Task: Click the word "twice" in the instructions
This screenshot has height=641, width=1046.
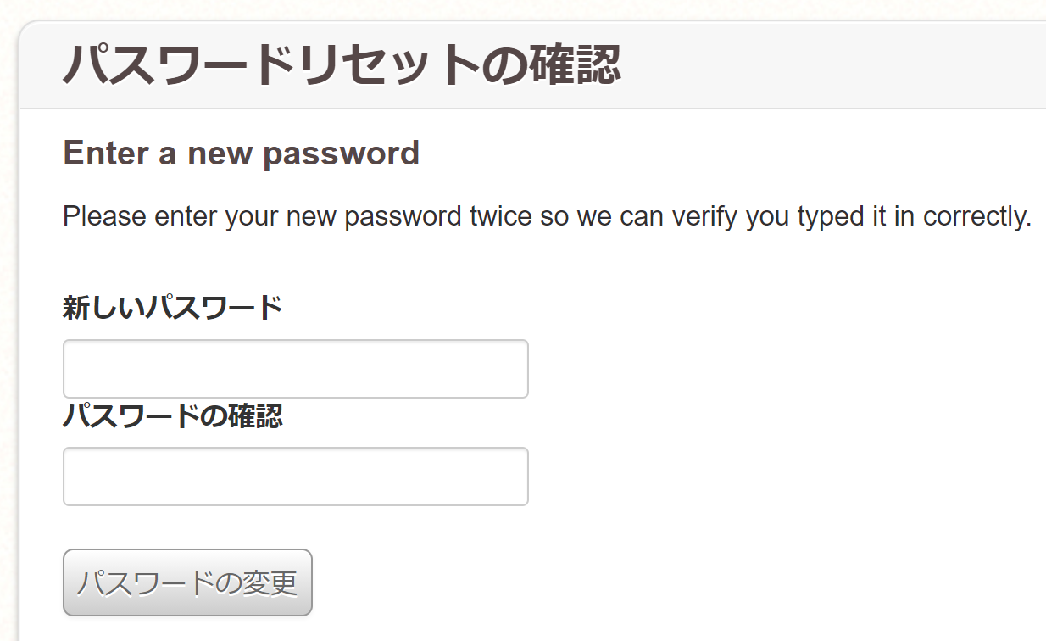Action: 500,216
